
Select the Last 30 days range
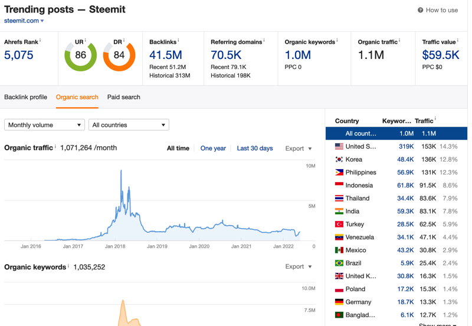pos(255,149)
